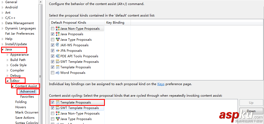This screenshot has width=264, height=124.
Task: Uncheck the JPA Proposals checkbox
Action: [53, 51]
